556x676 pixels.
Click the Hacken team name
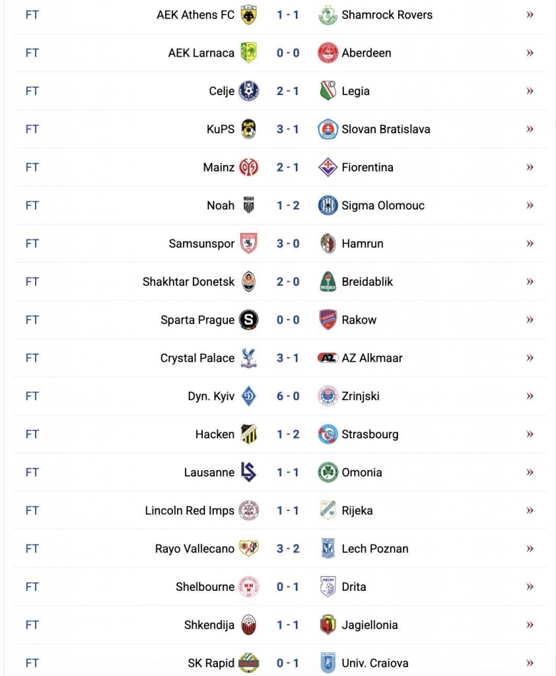click(x=215, y=434)
